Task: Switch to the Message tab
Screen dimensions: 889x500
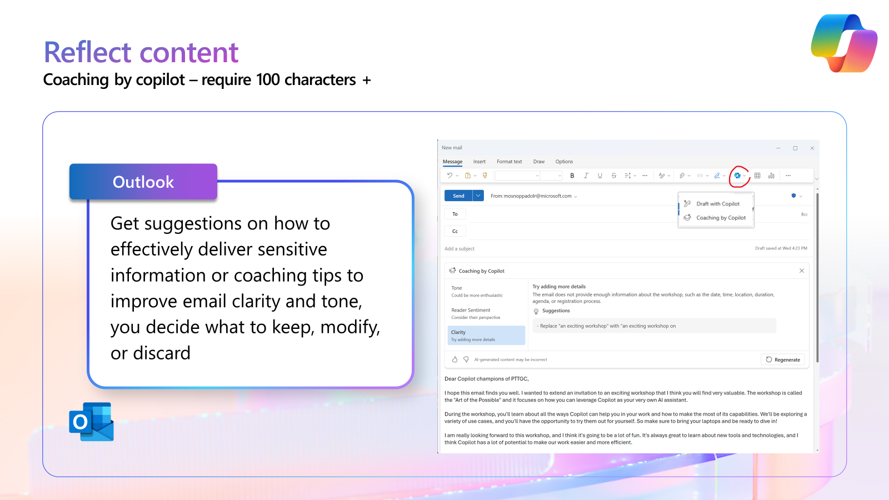Action: [x=452, y=162]
